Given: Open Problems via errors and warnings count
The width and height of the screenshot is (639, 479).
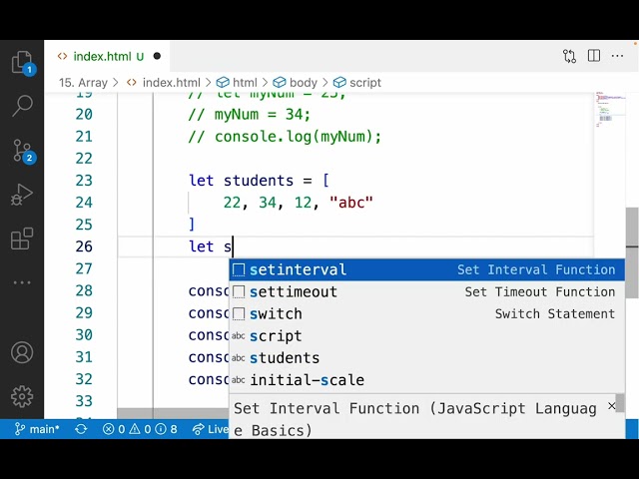Looking at the screenshot, I should [140, 429].
